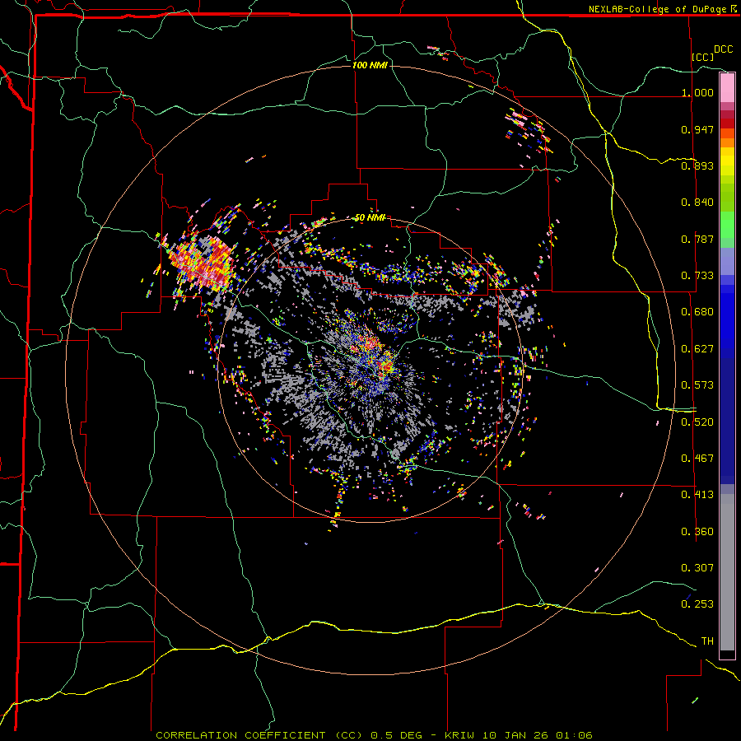Click the gray band of color bar
This screenshot has height=741, width=741.
click(727, 572)
